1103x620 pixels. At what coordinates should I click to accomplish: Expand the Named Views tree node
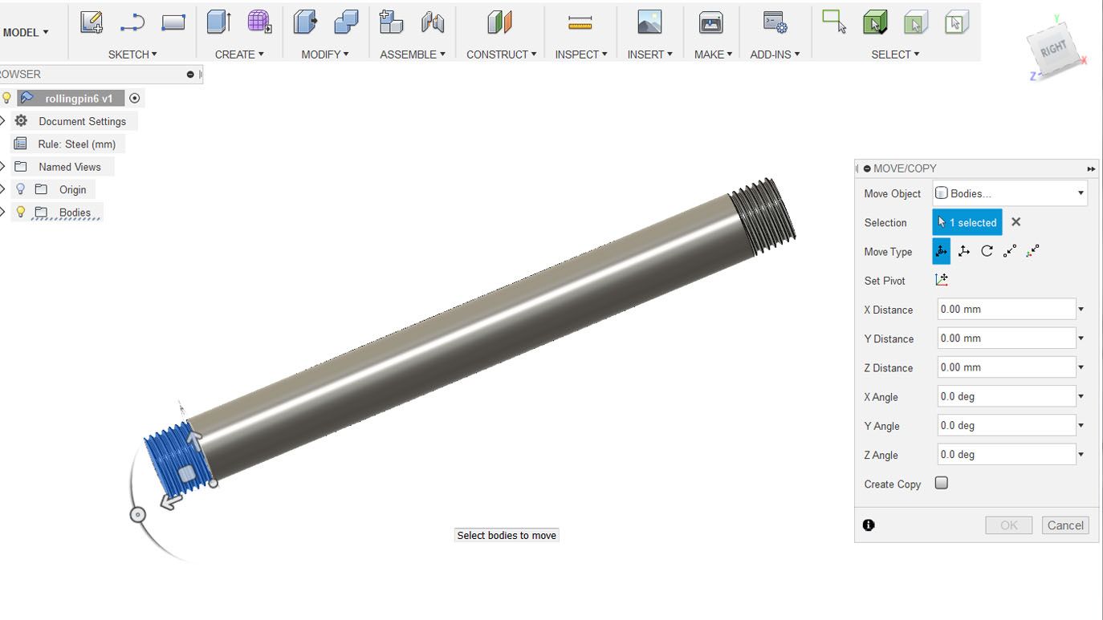(x=2, y=167)
